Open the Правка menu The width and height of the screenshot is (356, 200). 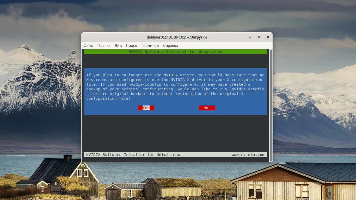[x=104, y=46]
